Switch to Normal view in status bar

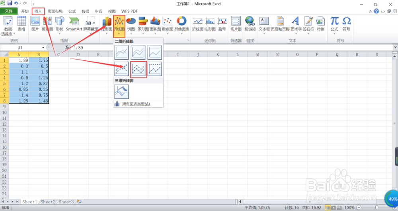[x=328, y=208]
